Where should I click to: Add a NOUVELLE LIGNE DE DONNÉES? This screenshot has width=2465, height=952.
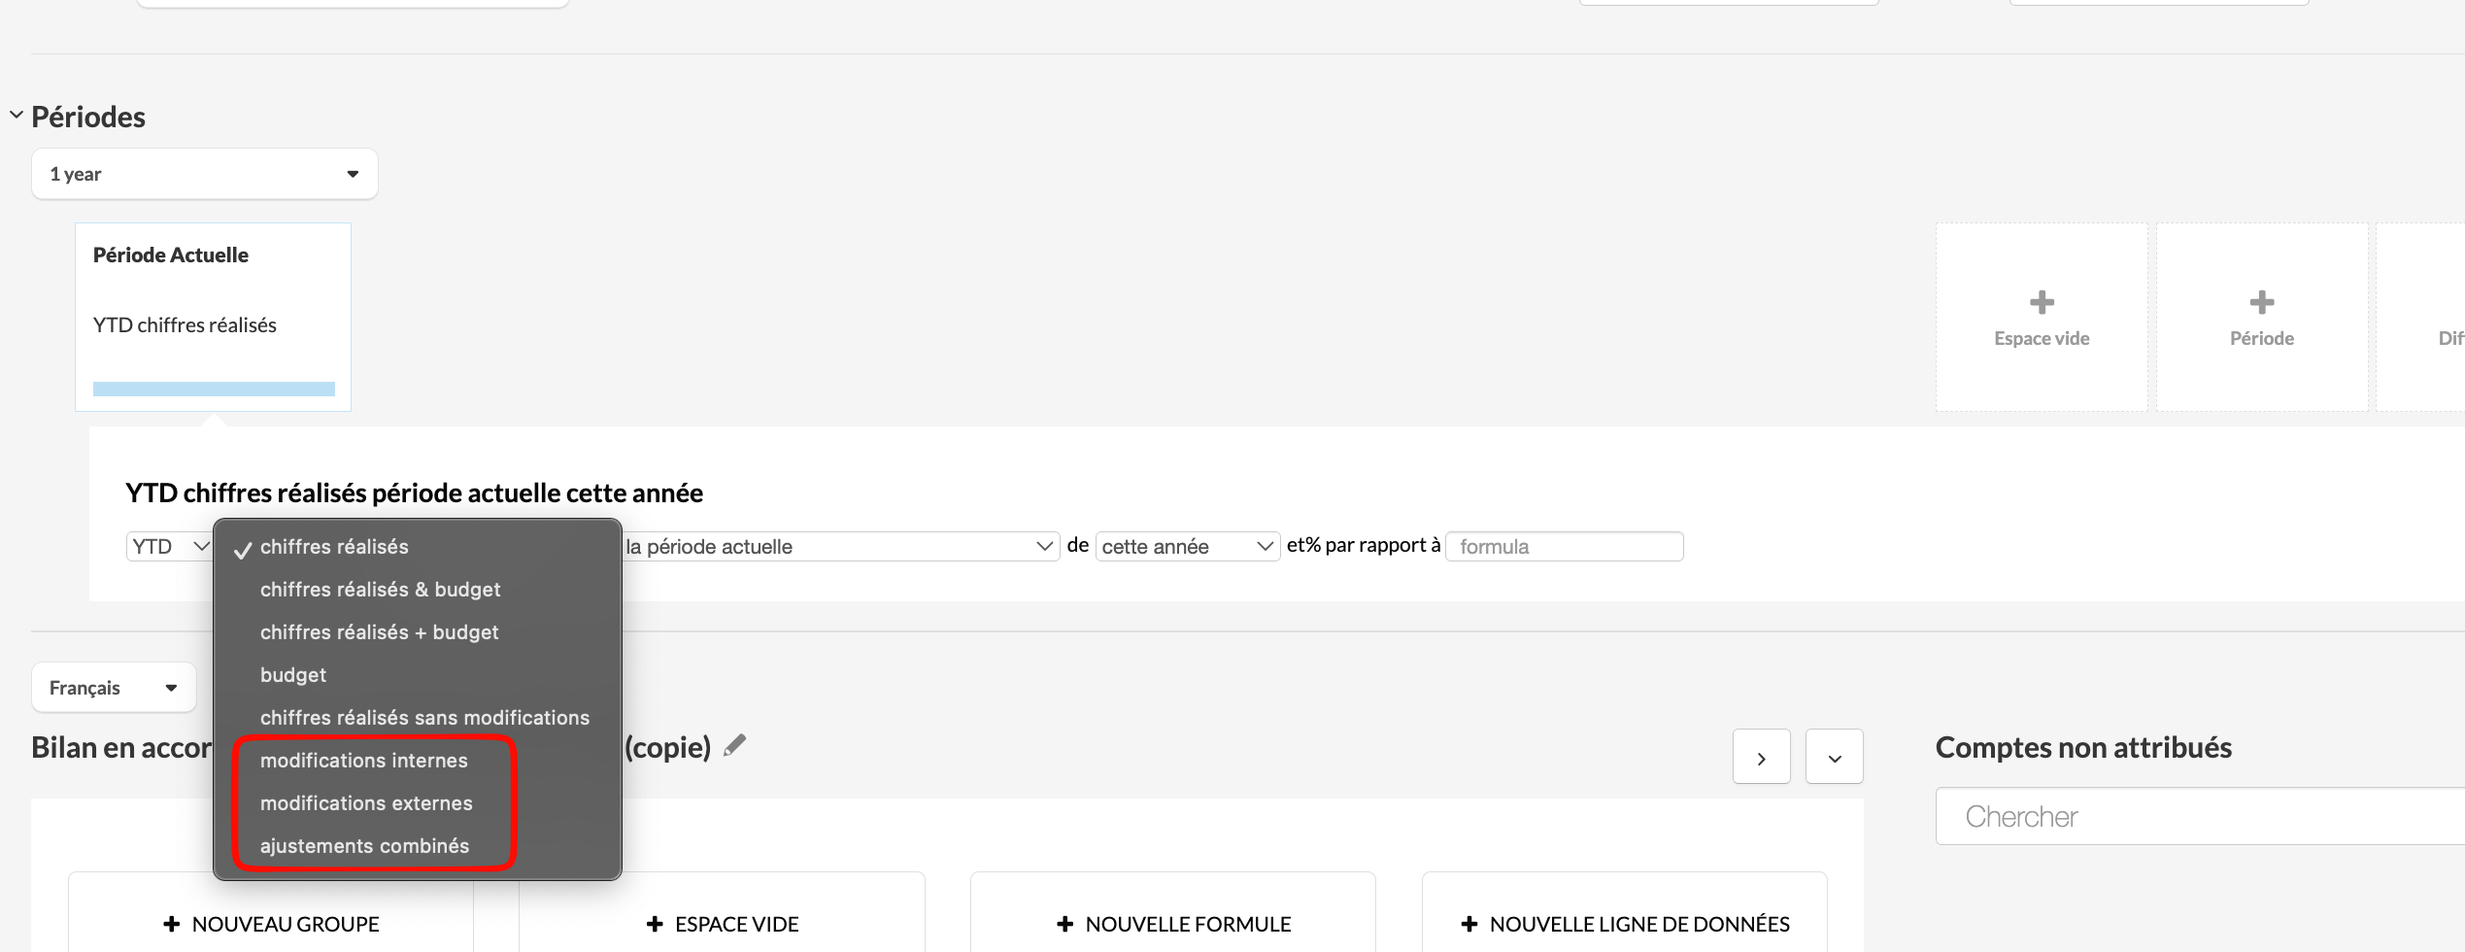pyautogui.click(x=1625, y=923)
